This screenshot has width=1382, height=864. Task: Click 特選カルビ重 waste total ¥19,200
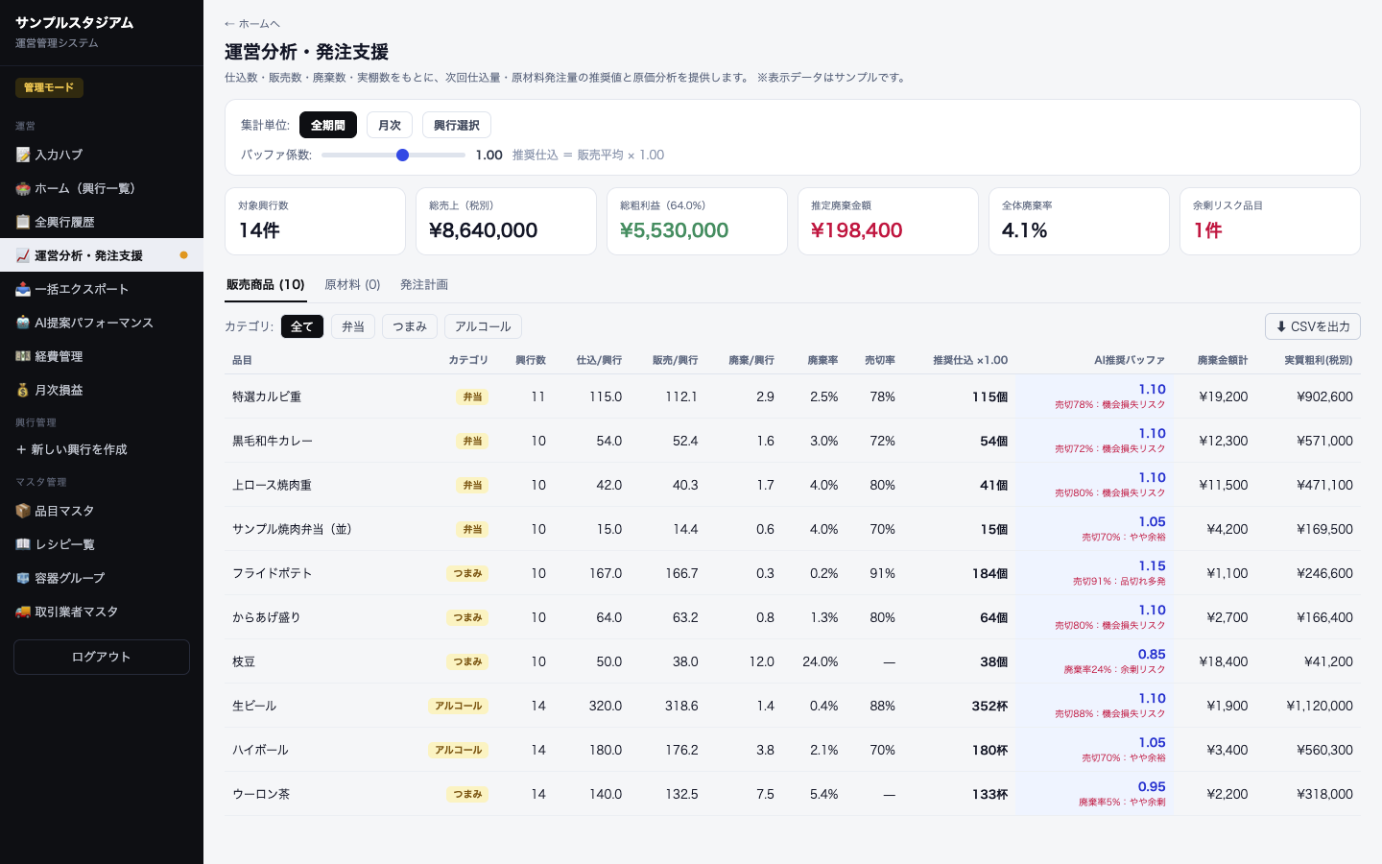click(x=1224, y=396)
